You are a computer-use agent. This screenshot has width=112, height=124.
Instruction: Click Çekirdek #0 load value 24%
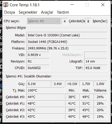click(100, 97)
